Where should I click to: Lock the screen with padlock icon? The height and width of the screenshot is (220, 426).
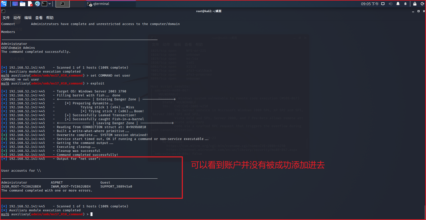click(414, 4)
